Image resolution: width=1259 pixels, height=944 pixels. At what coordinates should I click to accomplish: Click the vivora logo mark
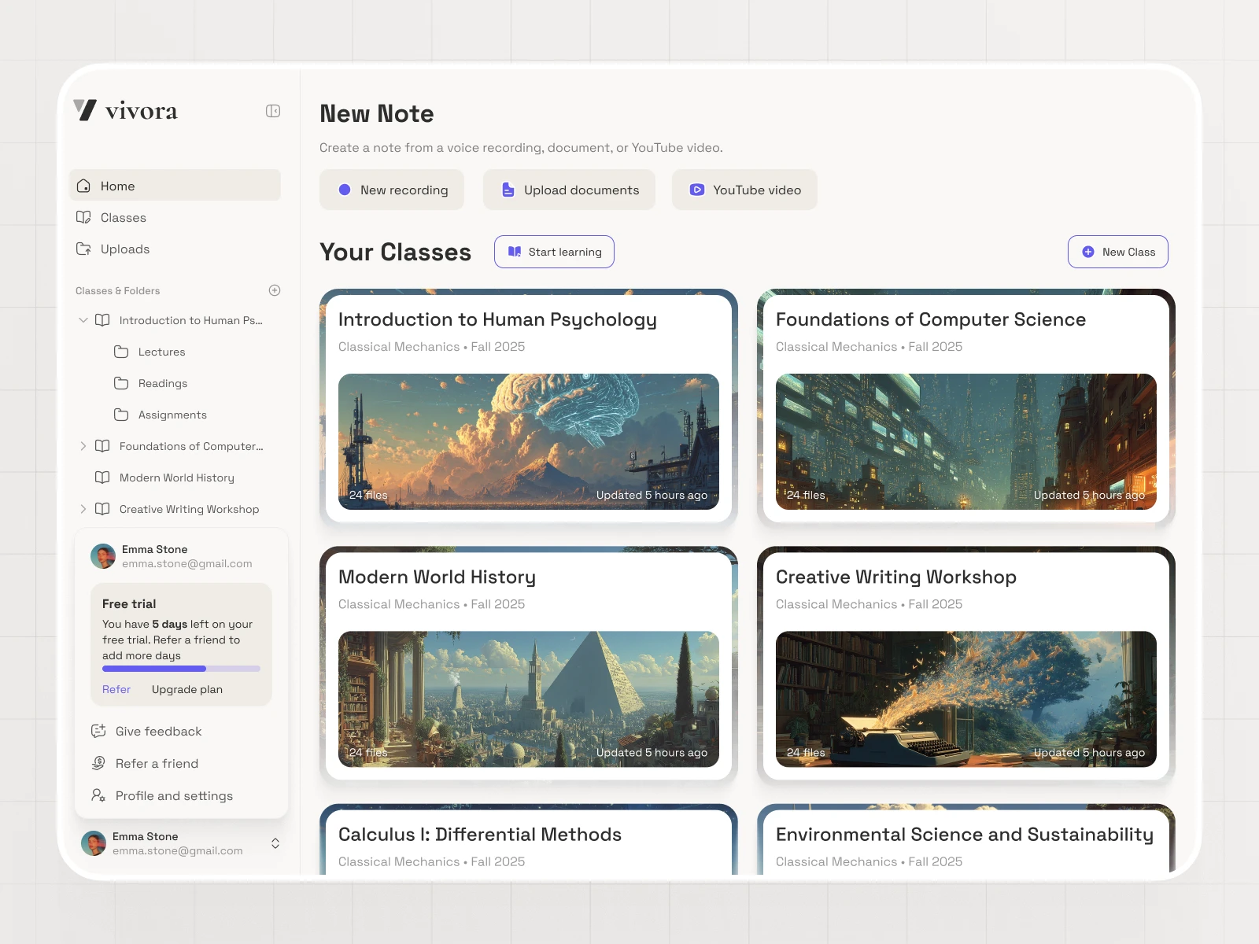[85, 110]
